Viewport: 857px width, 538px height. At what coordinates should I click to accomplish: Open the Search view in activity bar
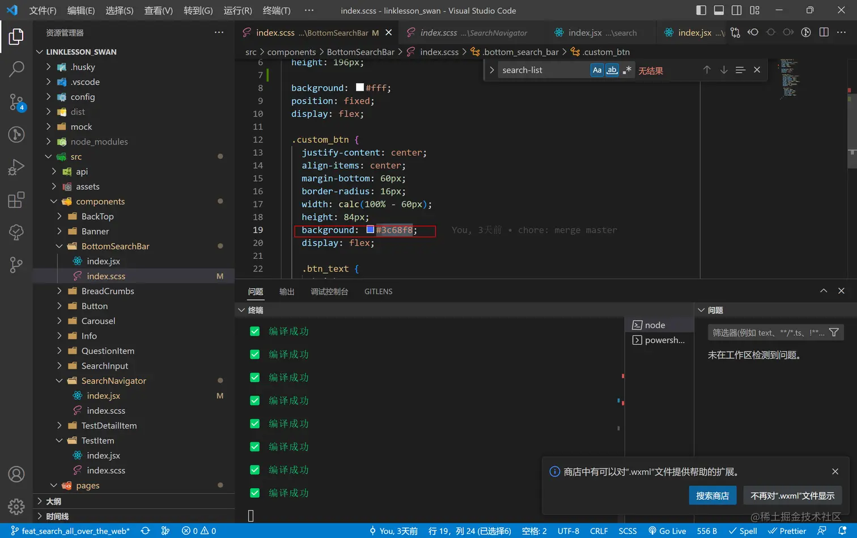16,69
